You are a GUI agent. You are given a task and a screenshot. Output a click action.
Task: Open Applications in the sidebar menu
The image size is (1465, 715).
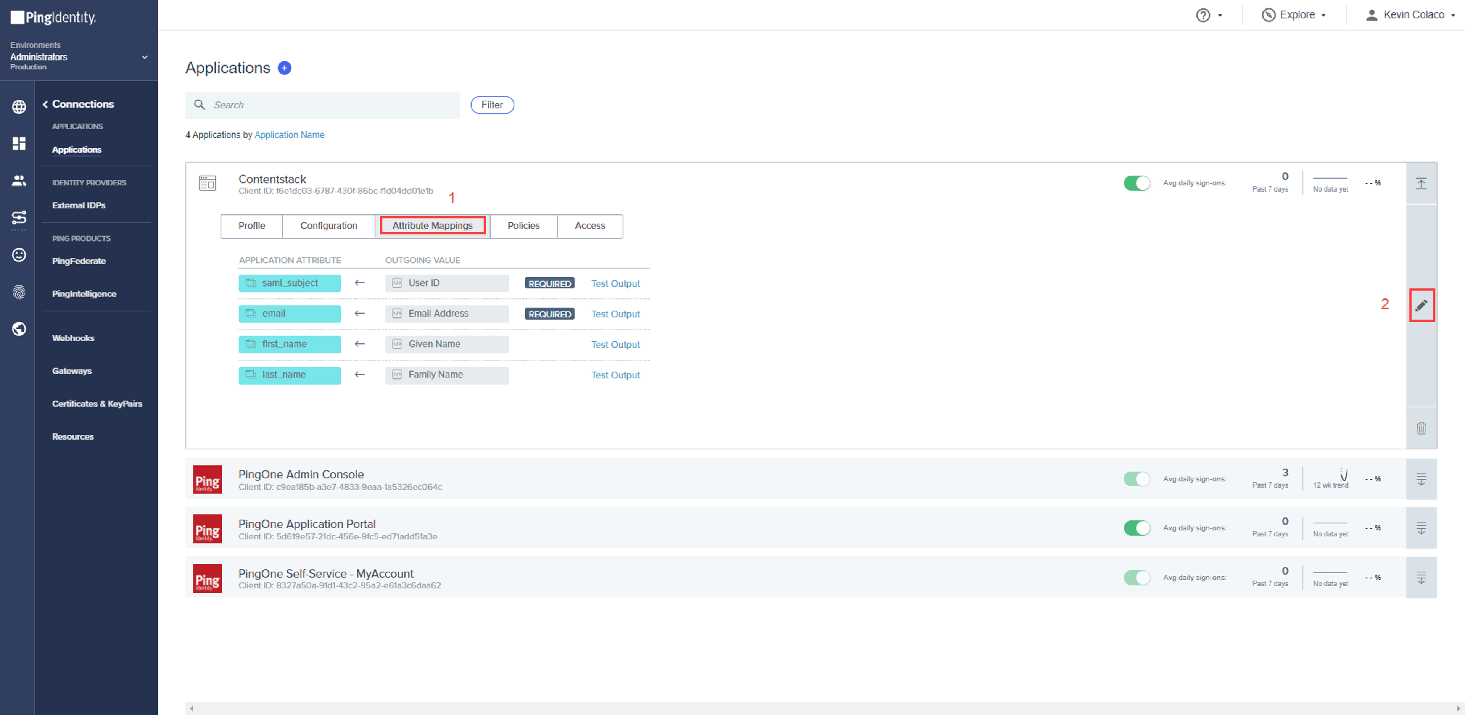[x=77, y=150]
